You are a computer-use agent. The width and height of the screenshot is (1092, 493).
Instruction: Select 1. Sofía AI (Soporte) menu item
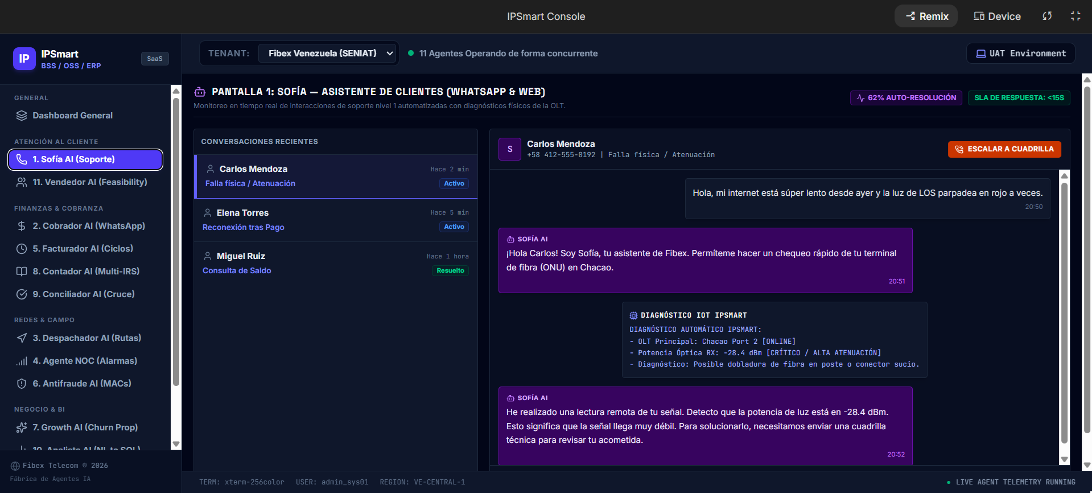pos(85,159)
